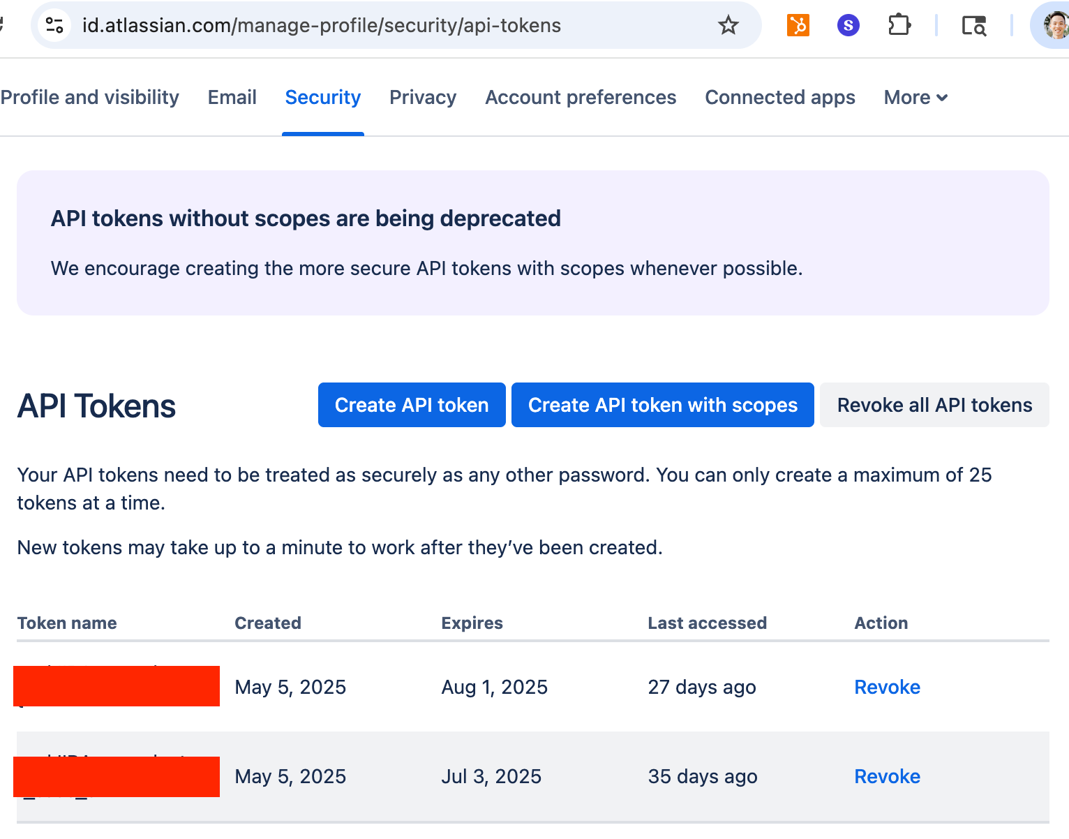Open Account preferences tab
Screen dimensions: 1069x839
(581, 98)
